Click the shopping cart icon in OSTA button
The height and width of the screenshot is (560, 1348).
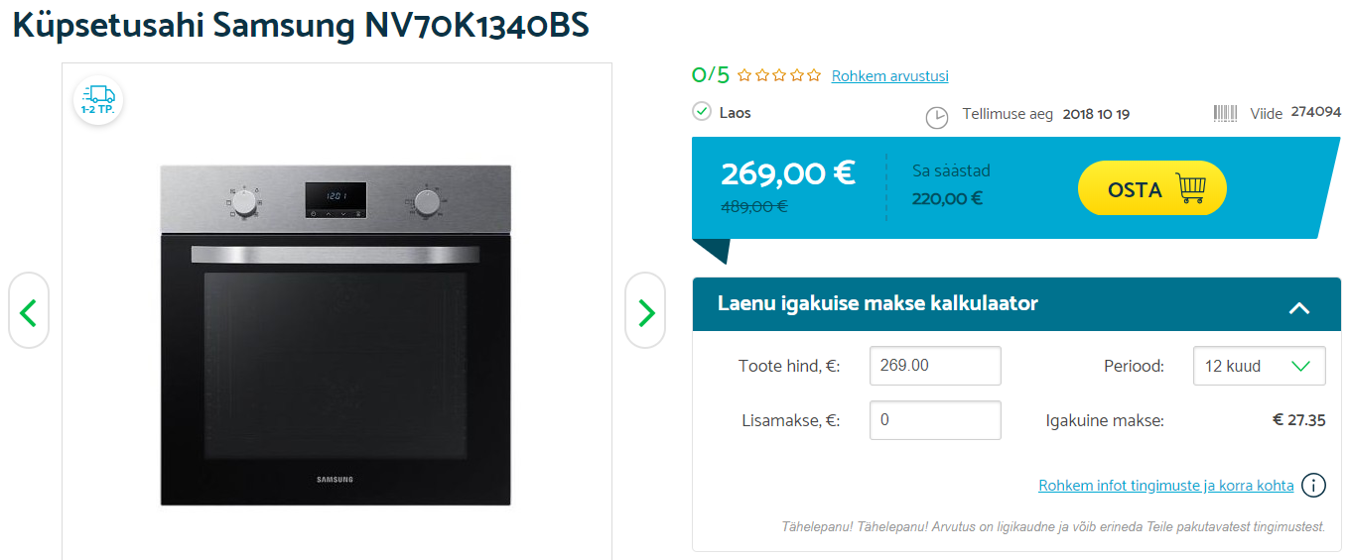(1190, 188)
